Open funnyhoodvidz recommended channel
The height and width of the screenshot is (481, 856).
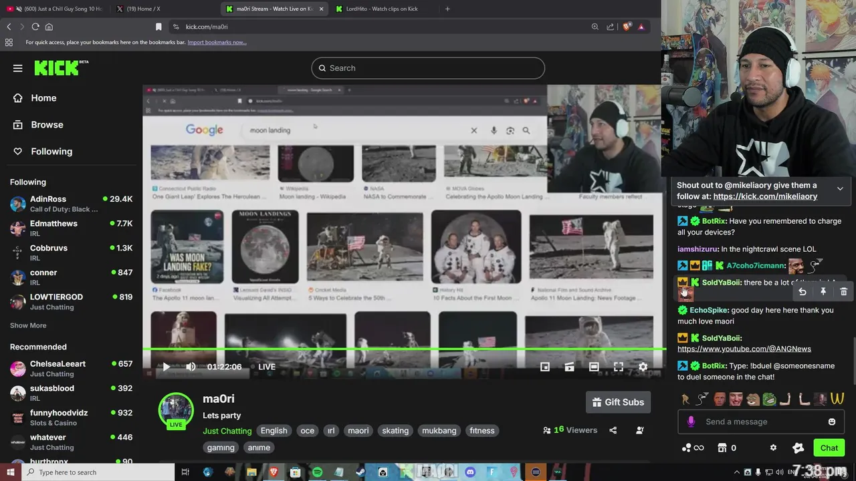71,418
